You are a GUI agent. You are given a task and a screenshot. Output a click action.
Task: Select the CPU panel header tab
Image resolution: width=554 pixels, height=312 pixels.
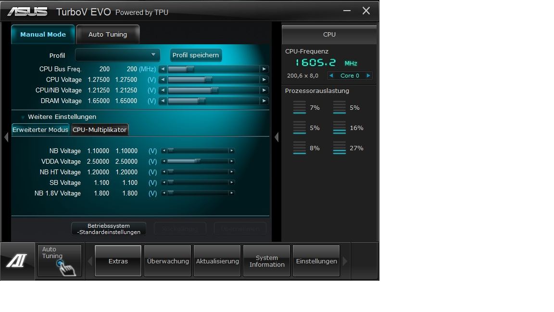(329, 34)
